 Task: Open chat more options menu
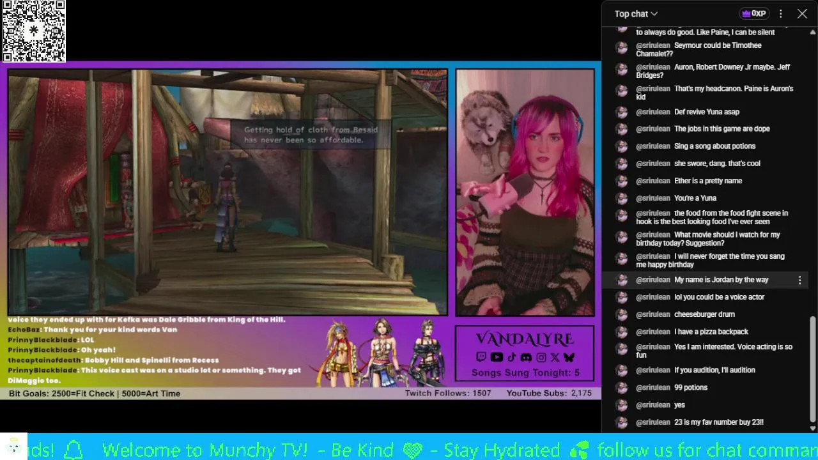[x=780, y=13]
